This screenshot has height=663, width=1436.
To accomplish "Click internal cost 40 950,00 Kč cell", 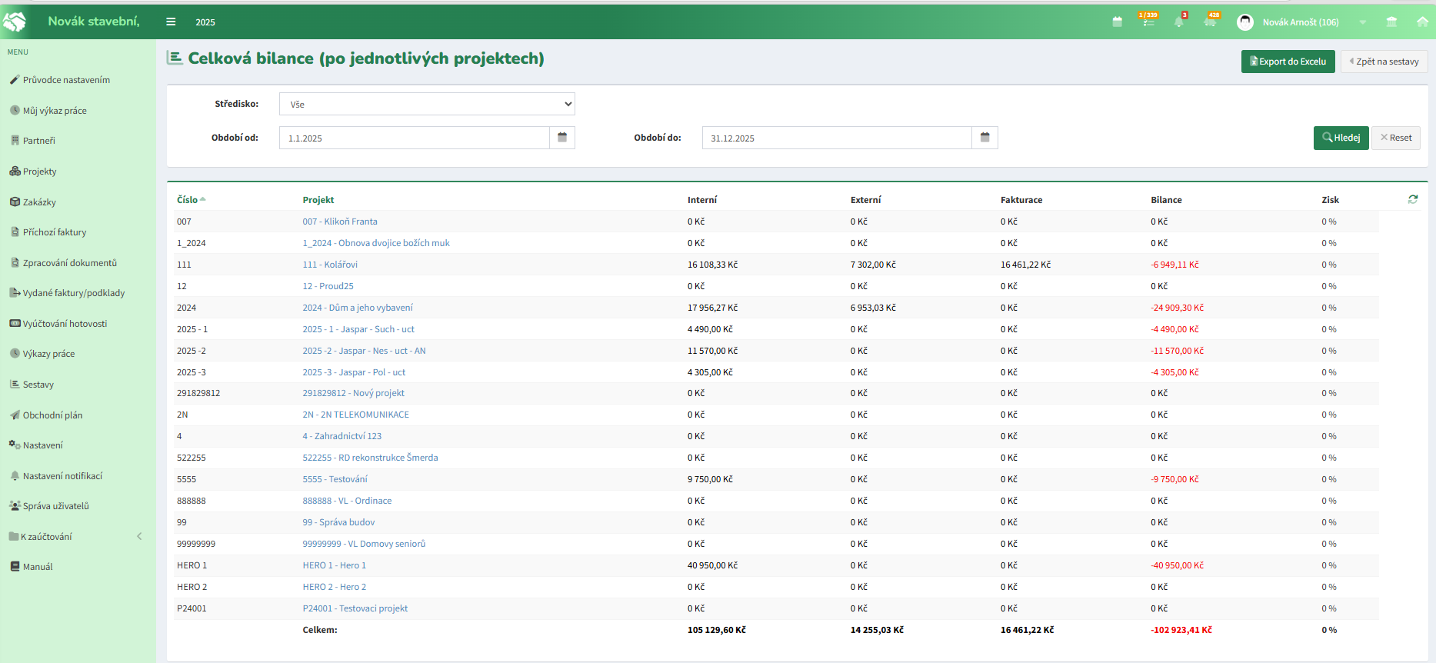I will [712, 565].
